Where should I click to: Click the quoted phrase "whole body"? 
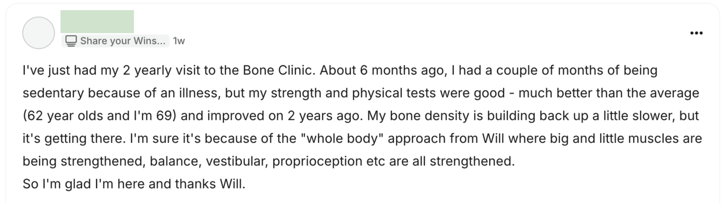(x=342, y=138)
